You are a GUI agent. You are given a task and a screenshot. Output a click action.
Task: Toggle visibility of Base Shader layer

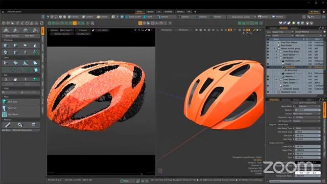pyautogui.click(x=268, y=45)
